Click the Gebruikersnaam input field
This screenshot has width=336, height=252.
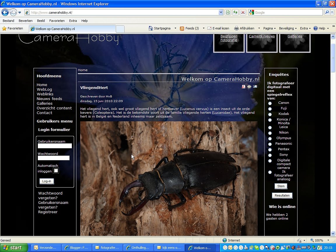[x=55, y=146]
